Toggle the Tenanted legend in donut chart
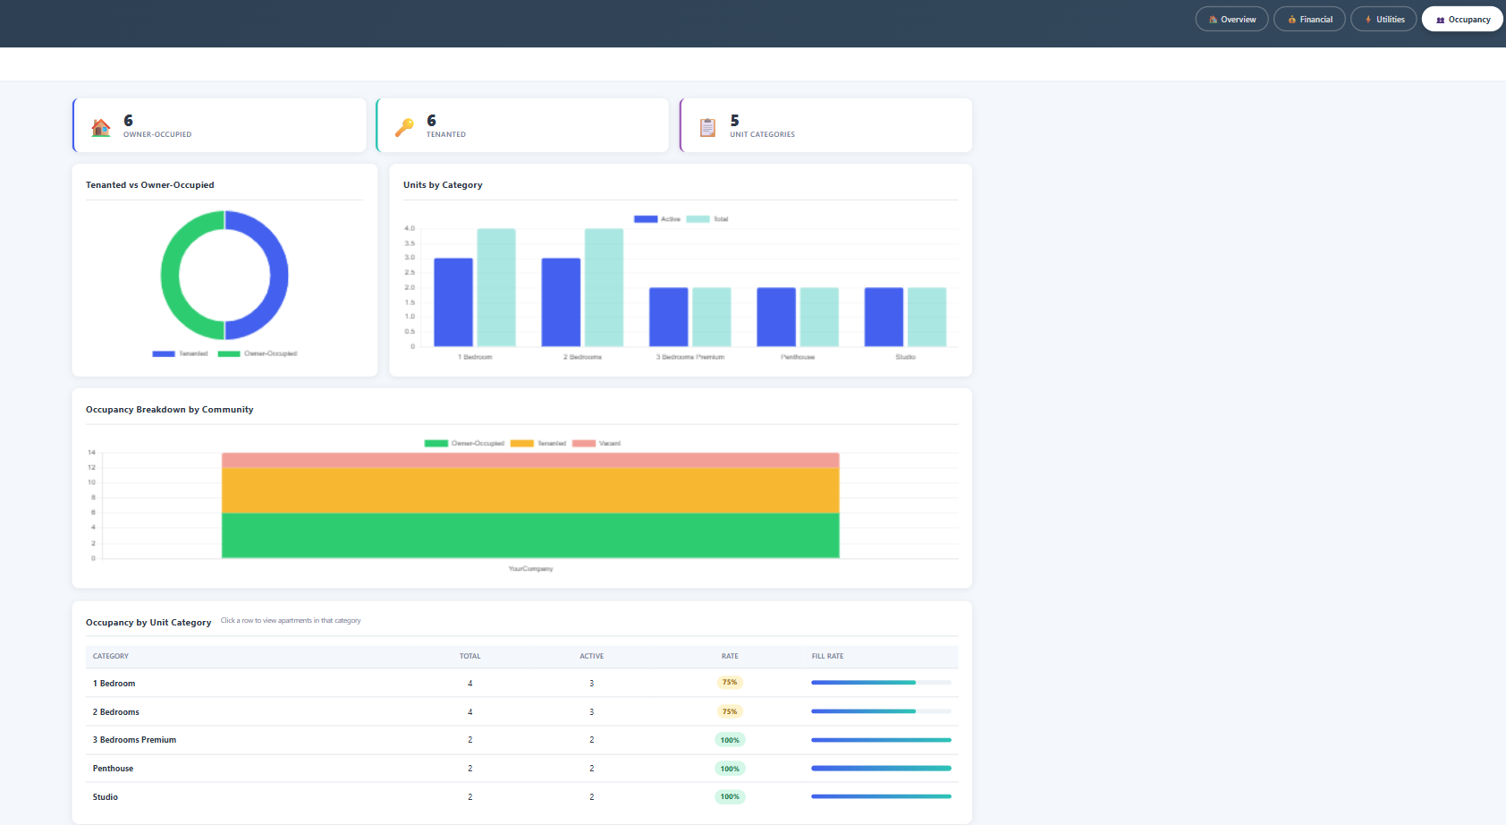 click(180, 353)
